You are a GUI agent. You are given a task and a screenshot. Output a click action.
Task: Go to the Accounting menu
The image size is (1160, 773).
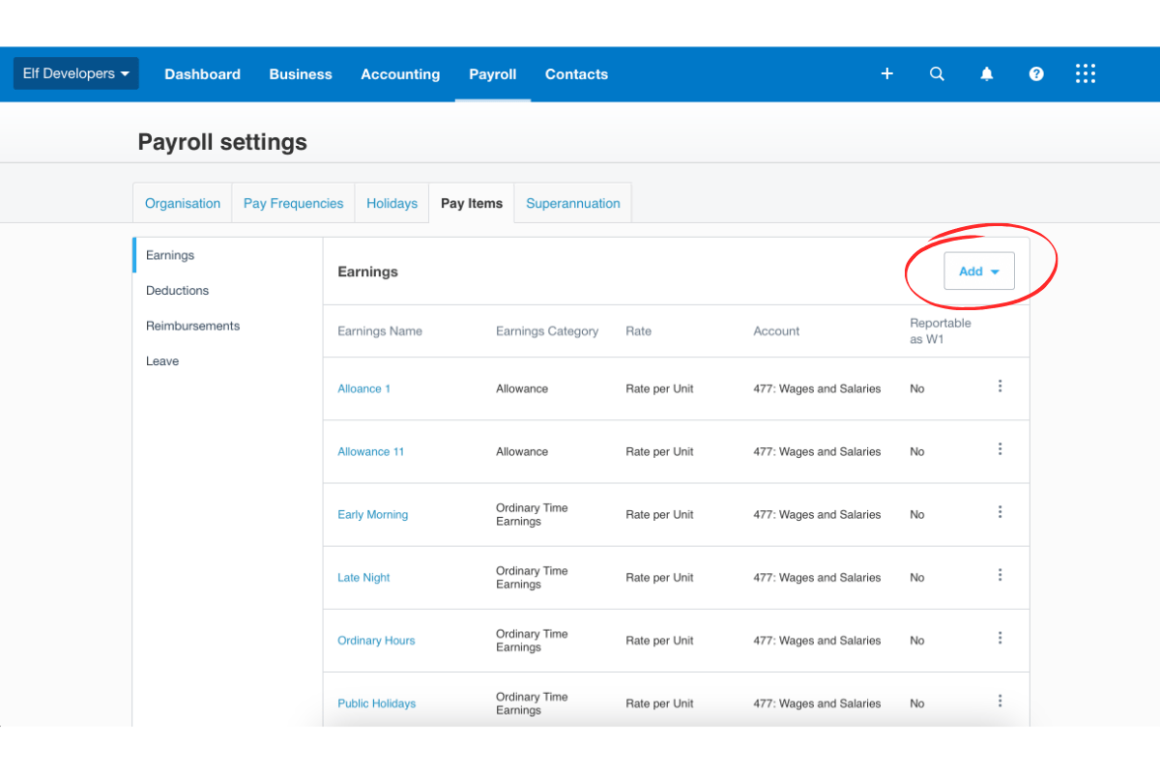pyautogui.click(x=400, y=73)
